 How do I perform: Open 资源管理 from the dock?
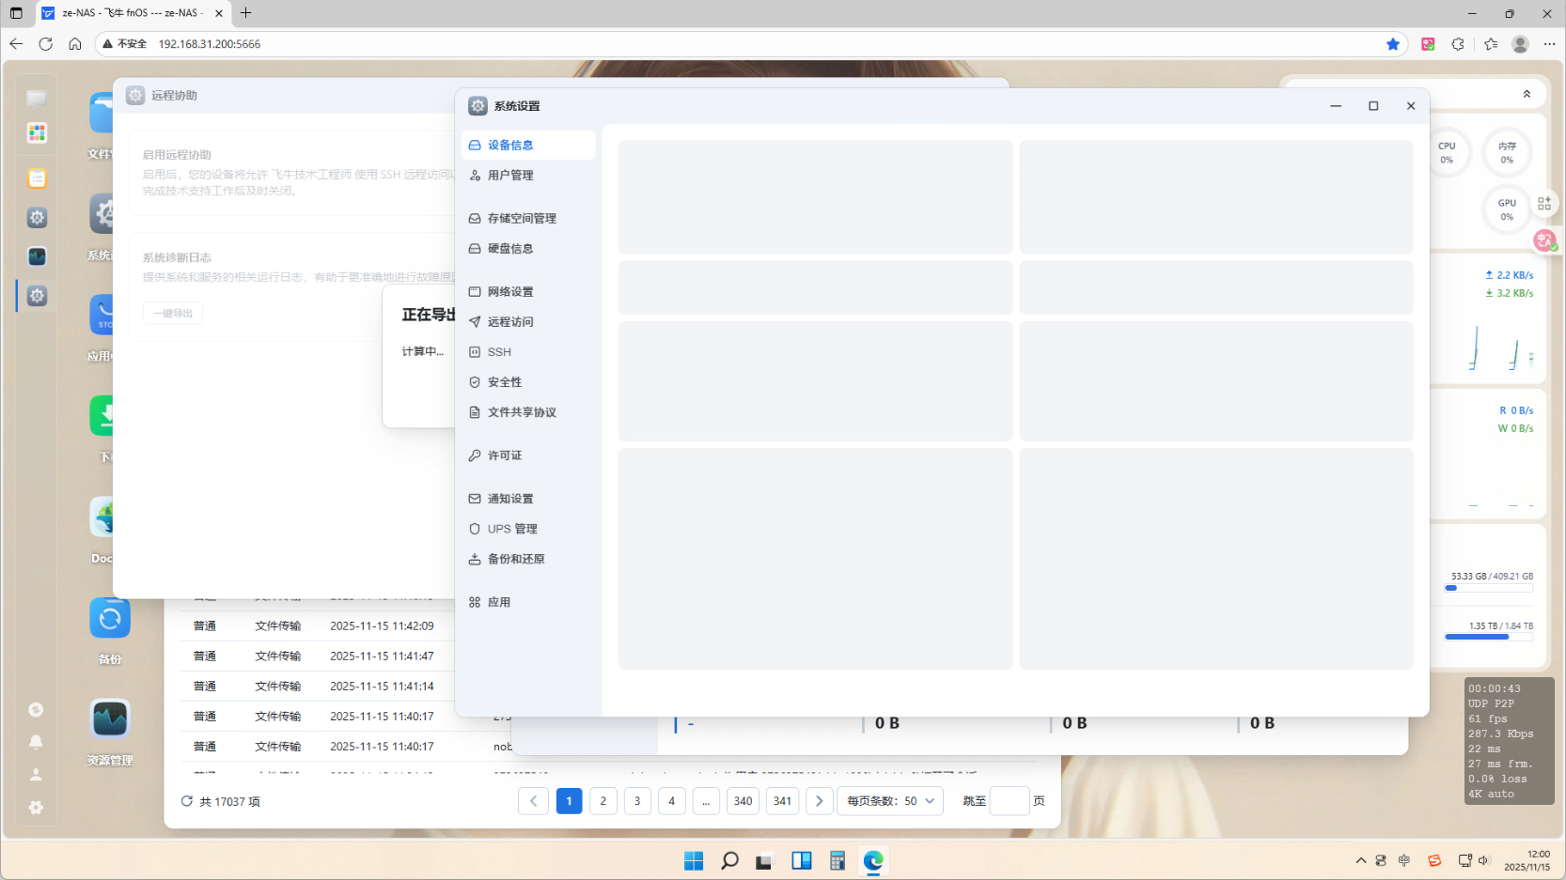pyautogui.click(x=110, y=718)
